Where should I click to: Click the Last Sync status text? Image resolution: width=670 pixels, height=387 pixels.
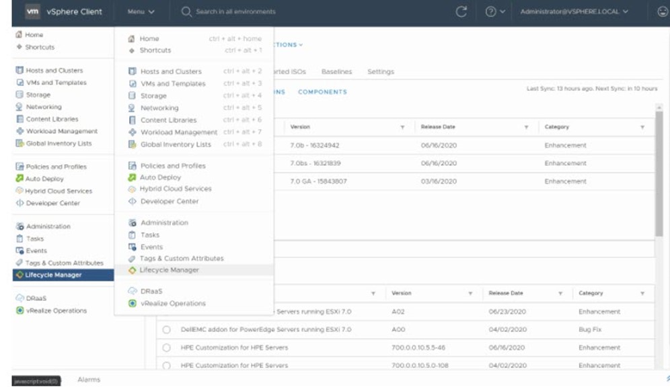click(592, 89)
